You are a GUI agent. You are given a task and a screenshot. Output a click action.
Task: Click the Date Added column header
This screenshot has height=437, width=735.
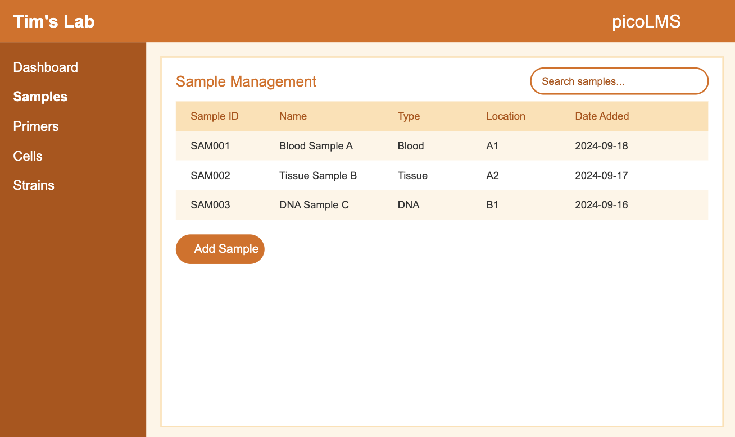(602, 116)
